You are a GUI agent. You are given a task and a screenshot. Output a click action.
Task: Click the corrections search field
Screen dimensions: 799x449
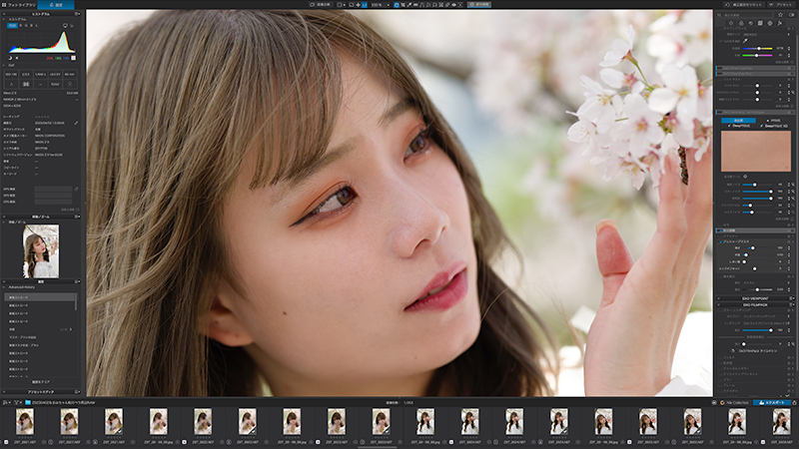[x=745, y=15]
